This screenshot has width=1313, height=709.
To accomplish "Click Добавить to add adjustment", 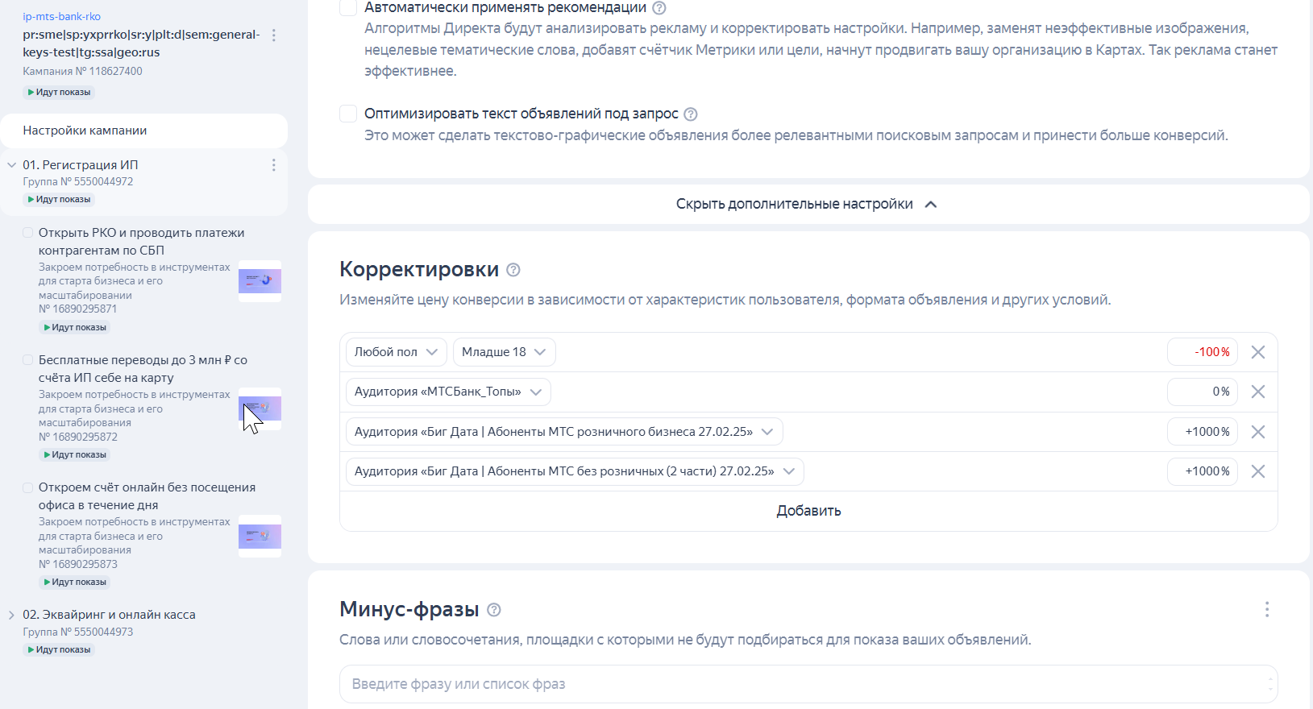I will [808, 511].
